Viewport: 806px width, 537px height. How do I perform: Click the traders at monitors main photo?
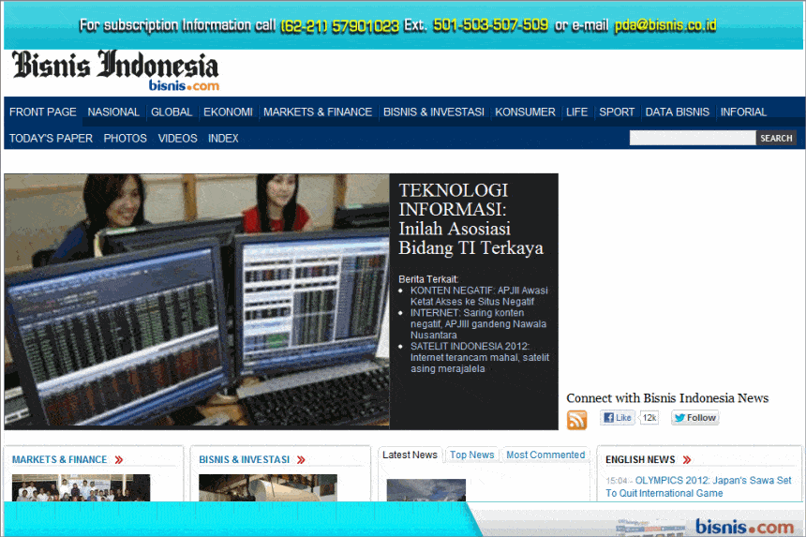[x=197, y=302]
